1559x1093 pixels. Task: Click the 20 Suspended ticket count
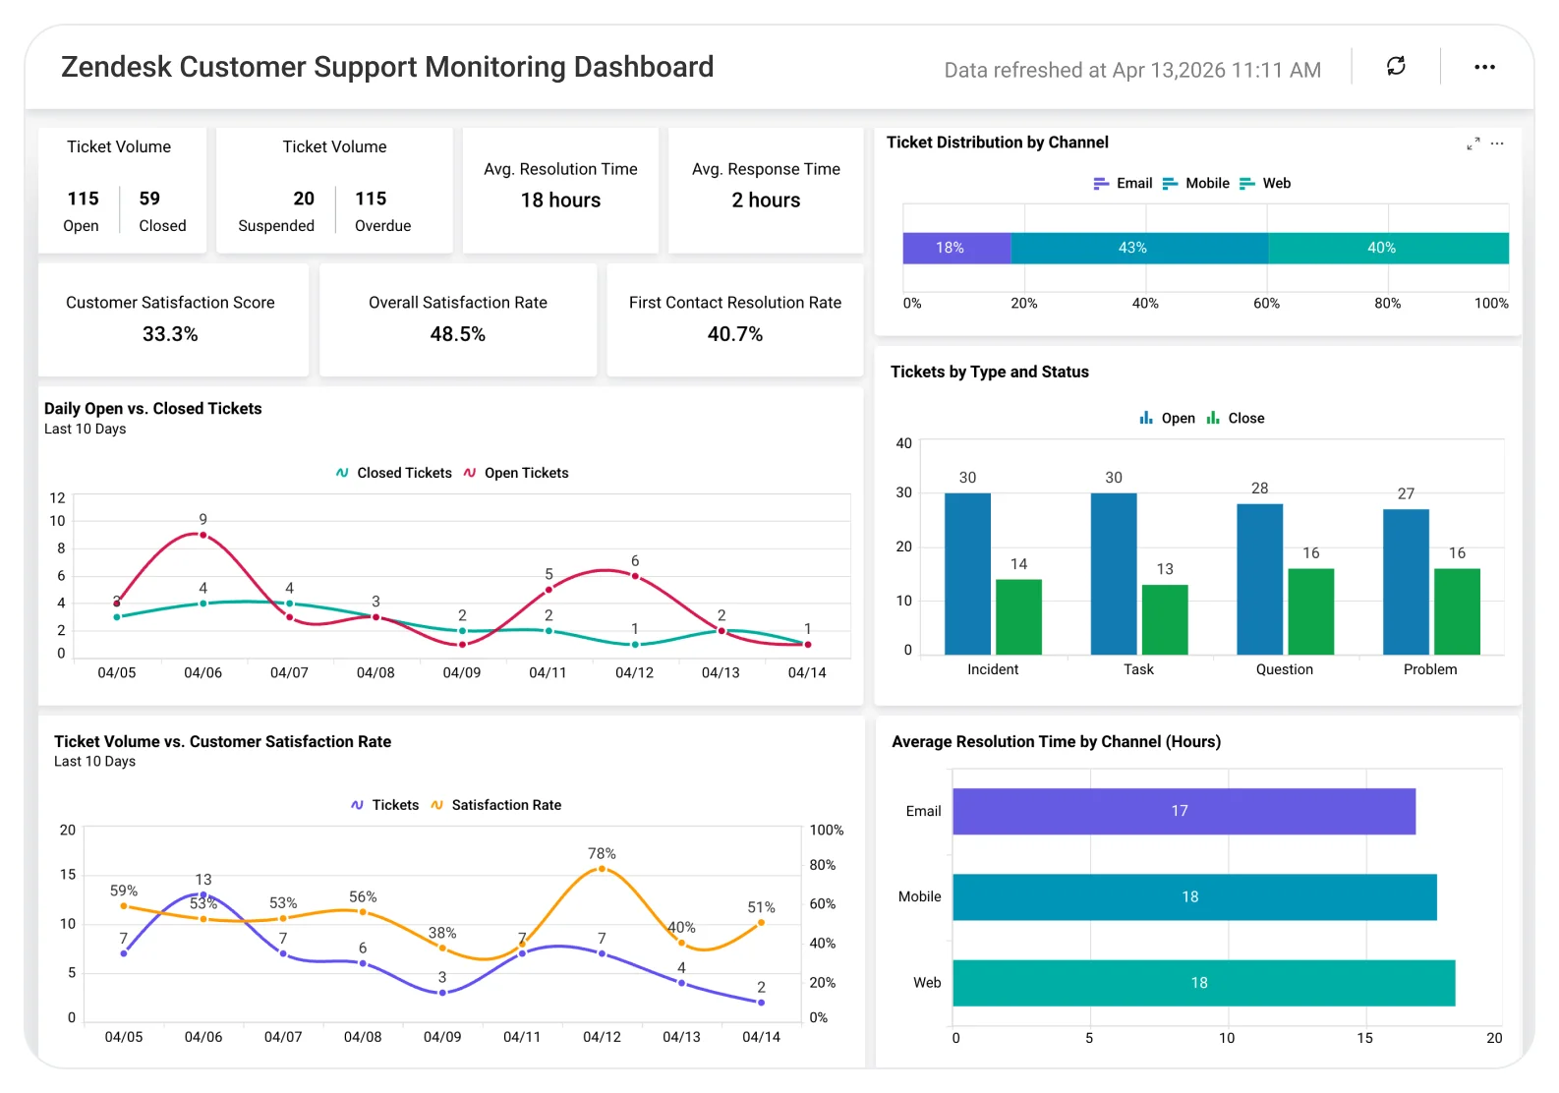pos(304,199)
